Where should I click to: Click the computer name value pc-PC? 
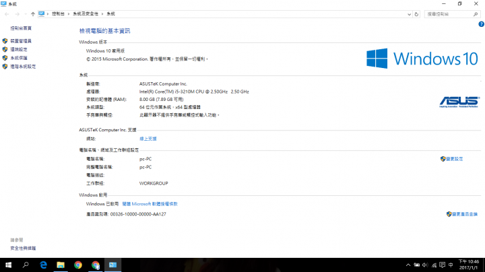[145, 159]
